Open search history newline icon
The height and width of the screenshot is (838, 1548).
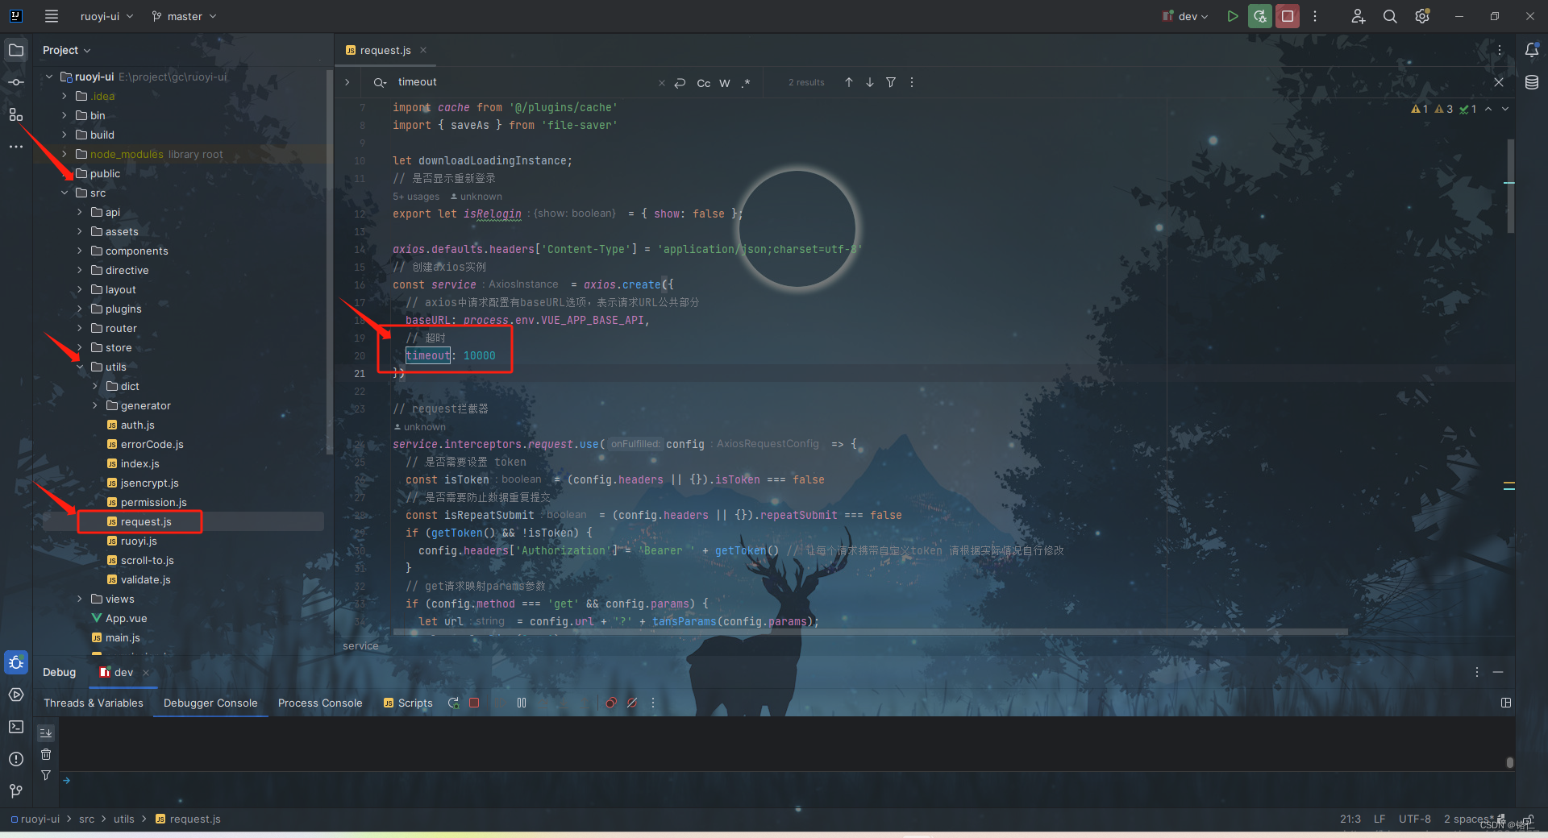tap(680, 83)
